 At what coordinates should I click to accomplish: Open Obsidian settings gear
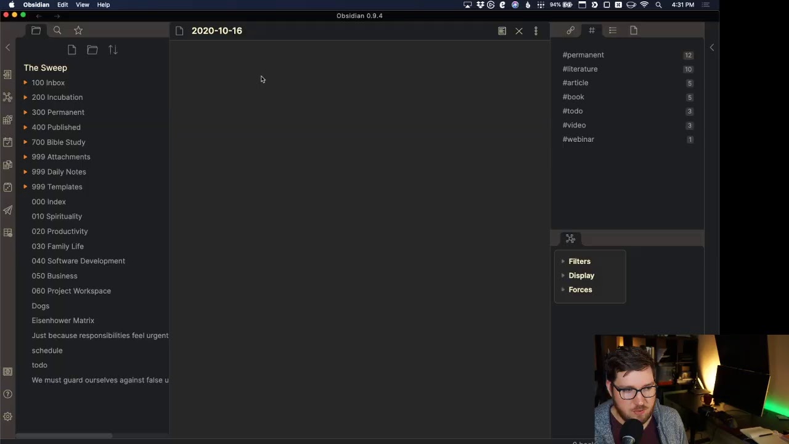[x=7, y=417]
